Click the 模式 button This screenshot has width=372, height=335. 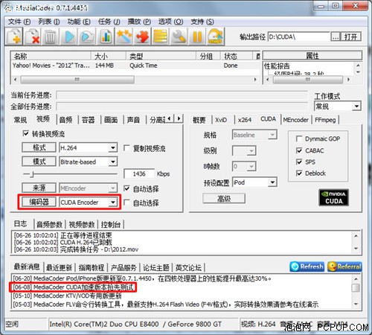[39, 162]
